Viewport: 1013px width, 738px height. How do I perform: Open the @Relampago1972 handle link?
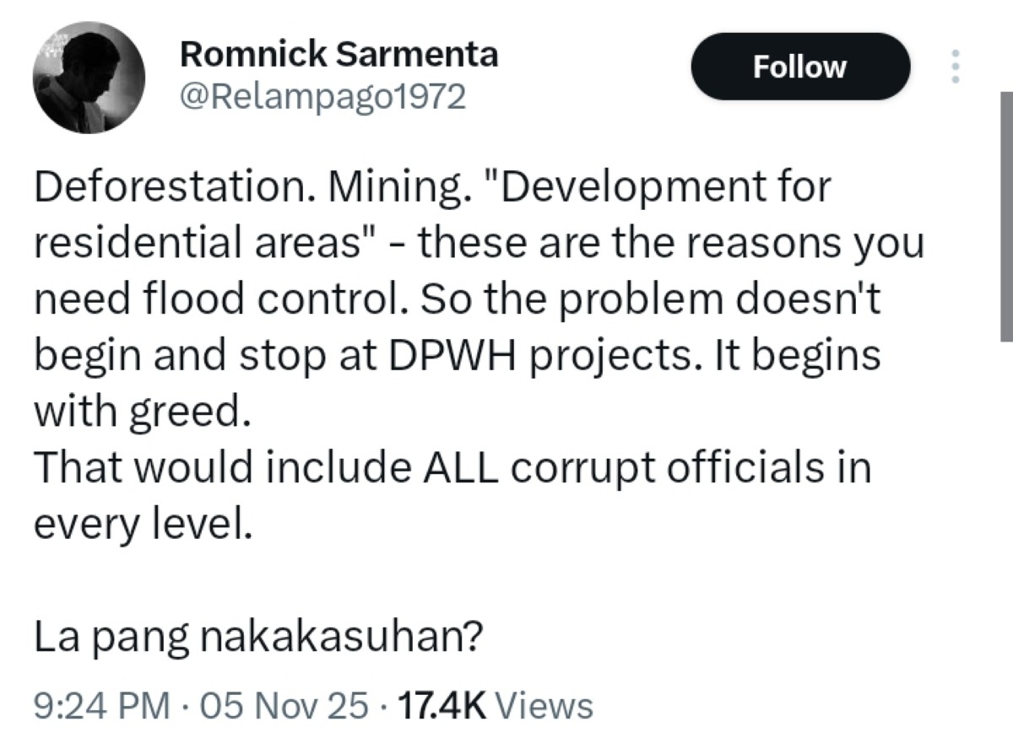[323, 98]
